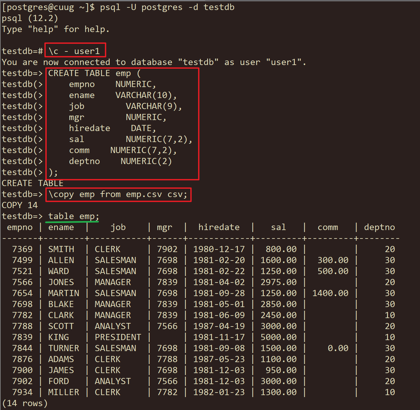This screenshot has height=410, width=420.
Task: Click the name MILLER
Action: tap(64, 392)
